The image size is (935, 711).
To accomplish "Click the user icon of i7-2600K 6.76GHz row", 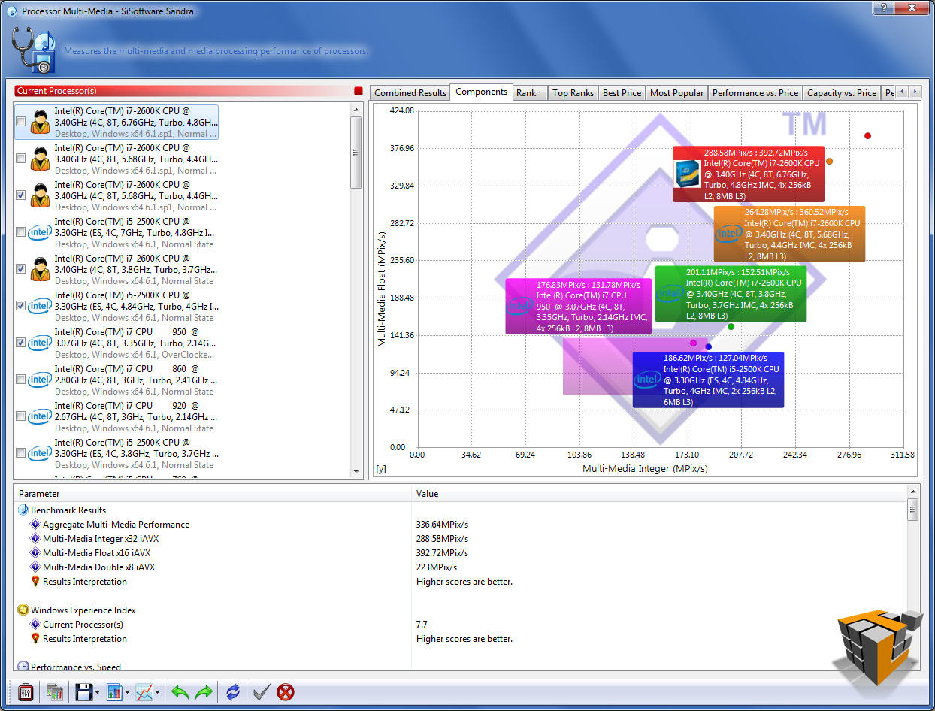I will (40, 122).
